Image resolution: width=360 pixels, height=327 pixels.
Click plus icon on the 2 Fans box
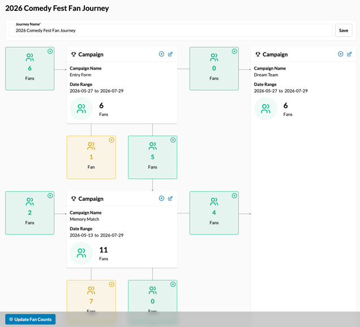click(50, 196)
